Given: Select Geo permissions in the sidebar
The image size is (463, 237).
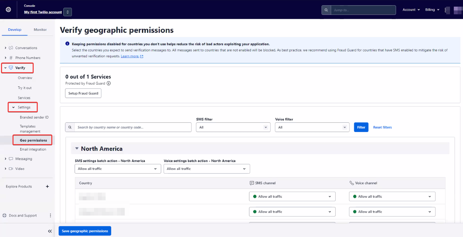Looking at the screenshot, I should tap(33, 140).
